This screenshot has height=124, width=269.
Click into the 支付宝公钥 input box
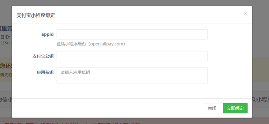(x=132, y=56)
